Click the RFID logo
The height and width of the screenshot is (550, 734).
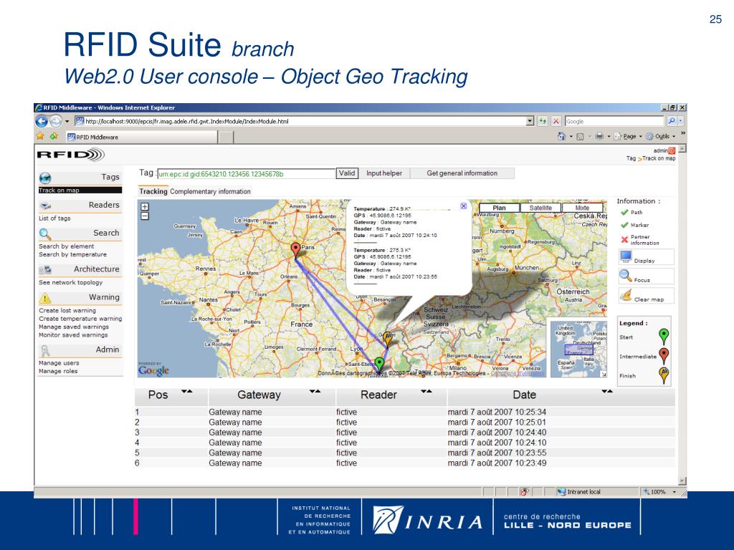71,155
